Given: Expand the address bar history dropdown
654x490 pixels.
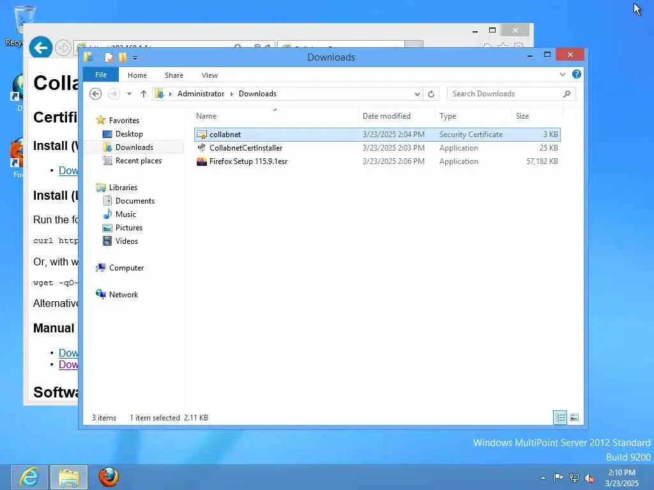Looking at the screenshot, I should pyautogui.click(x=416, y=94).
